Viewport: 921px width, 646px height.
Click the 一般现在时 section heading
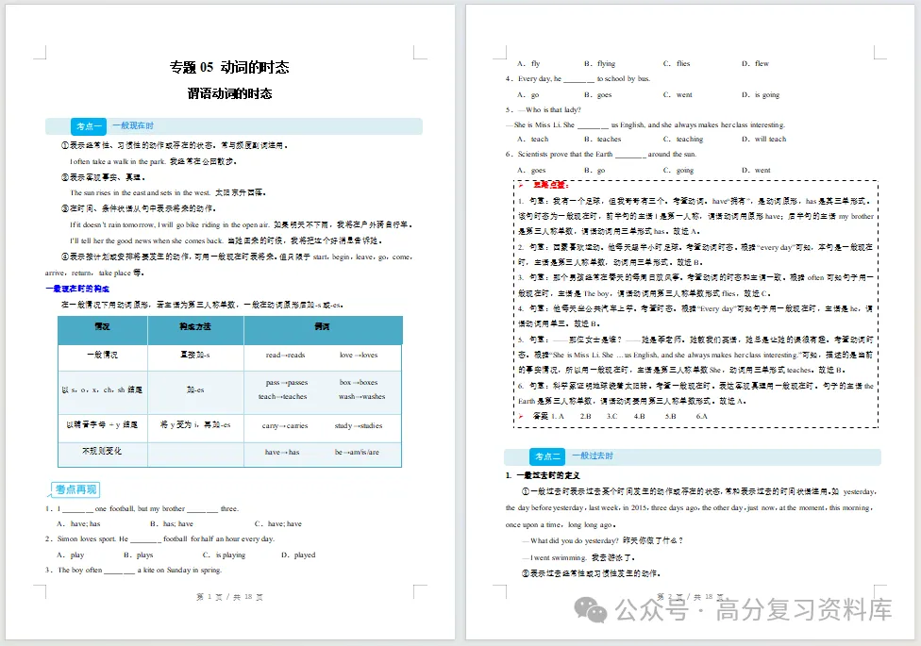click(x=133, y=125)
